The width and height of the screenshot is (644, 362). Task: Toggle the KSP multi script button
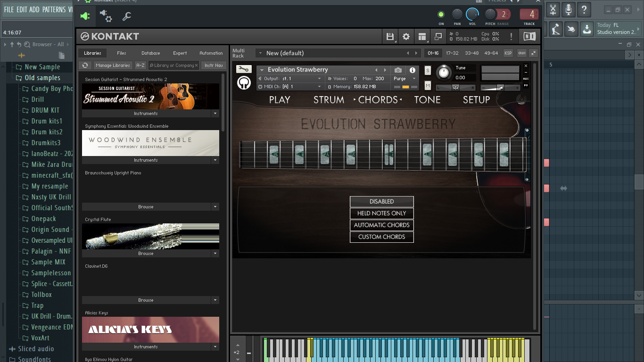click(x=508, y=53)
